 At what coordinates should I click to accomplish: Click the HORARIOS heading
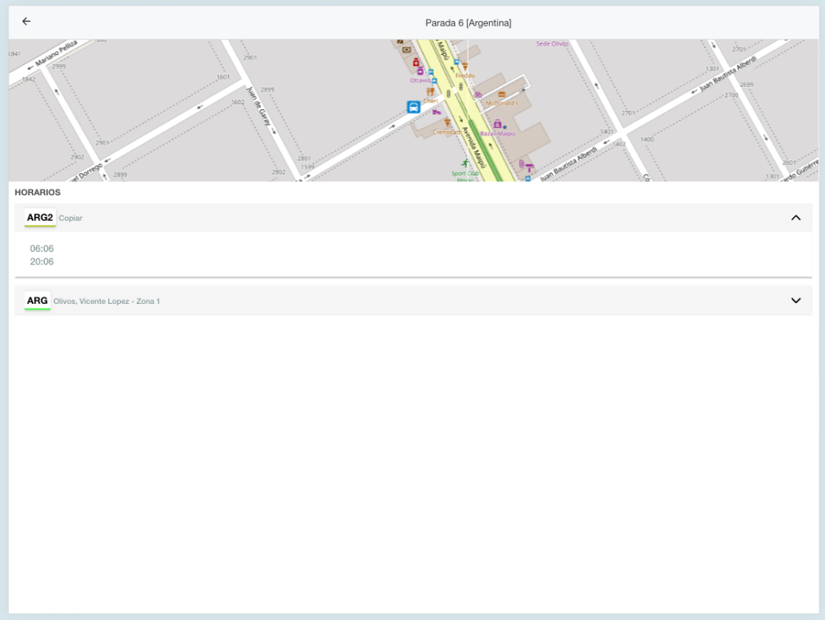click(x=37, y=192)
